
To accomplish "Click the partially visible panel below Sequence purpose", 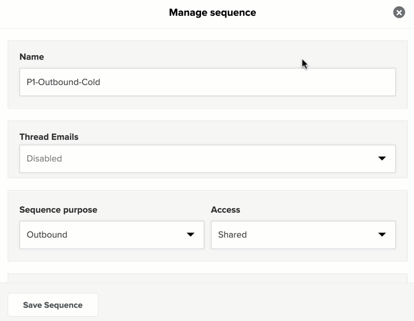I will tap(208, 278).
